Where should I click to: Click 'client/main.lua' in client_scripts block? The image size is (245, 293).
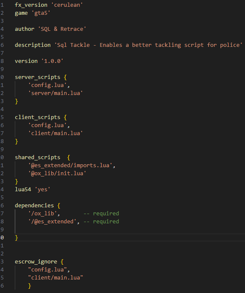[x=55, y=133]
